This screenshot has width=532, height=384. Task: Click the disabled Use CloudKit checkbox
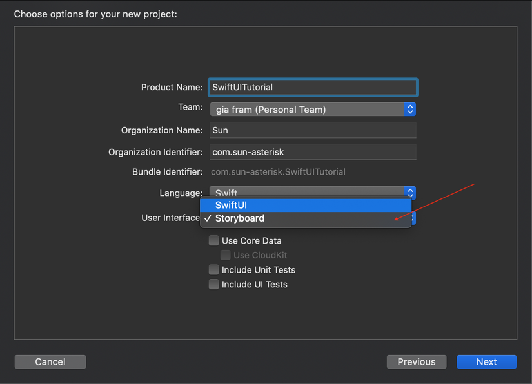click(226, 255)
